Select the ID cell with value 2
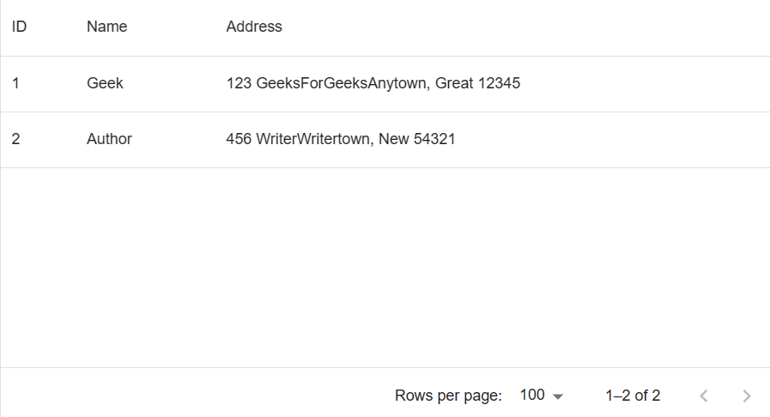 pyautogui.click(x=16, y=138)
